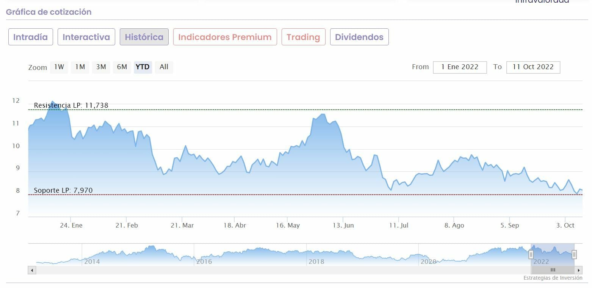Switch to the Trading tab

303,37
